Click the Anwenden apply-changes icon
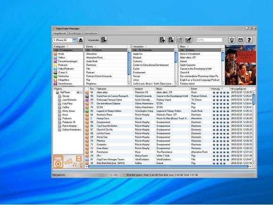The height and width of the screenshot is (205, 273). pos(104,40)
